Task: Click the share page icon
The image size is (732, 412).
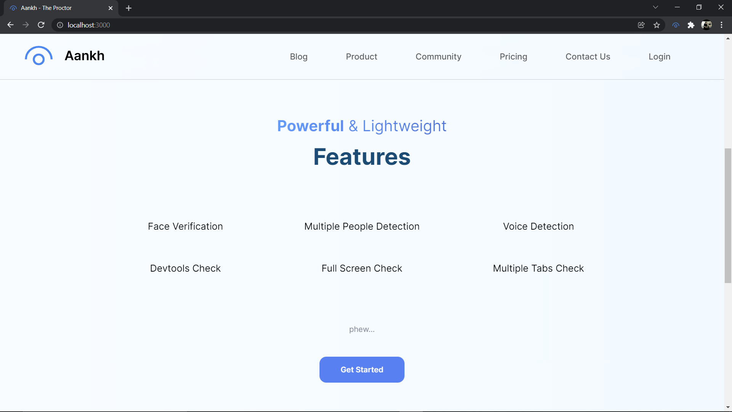Action: [641, 25]
